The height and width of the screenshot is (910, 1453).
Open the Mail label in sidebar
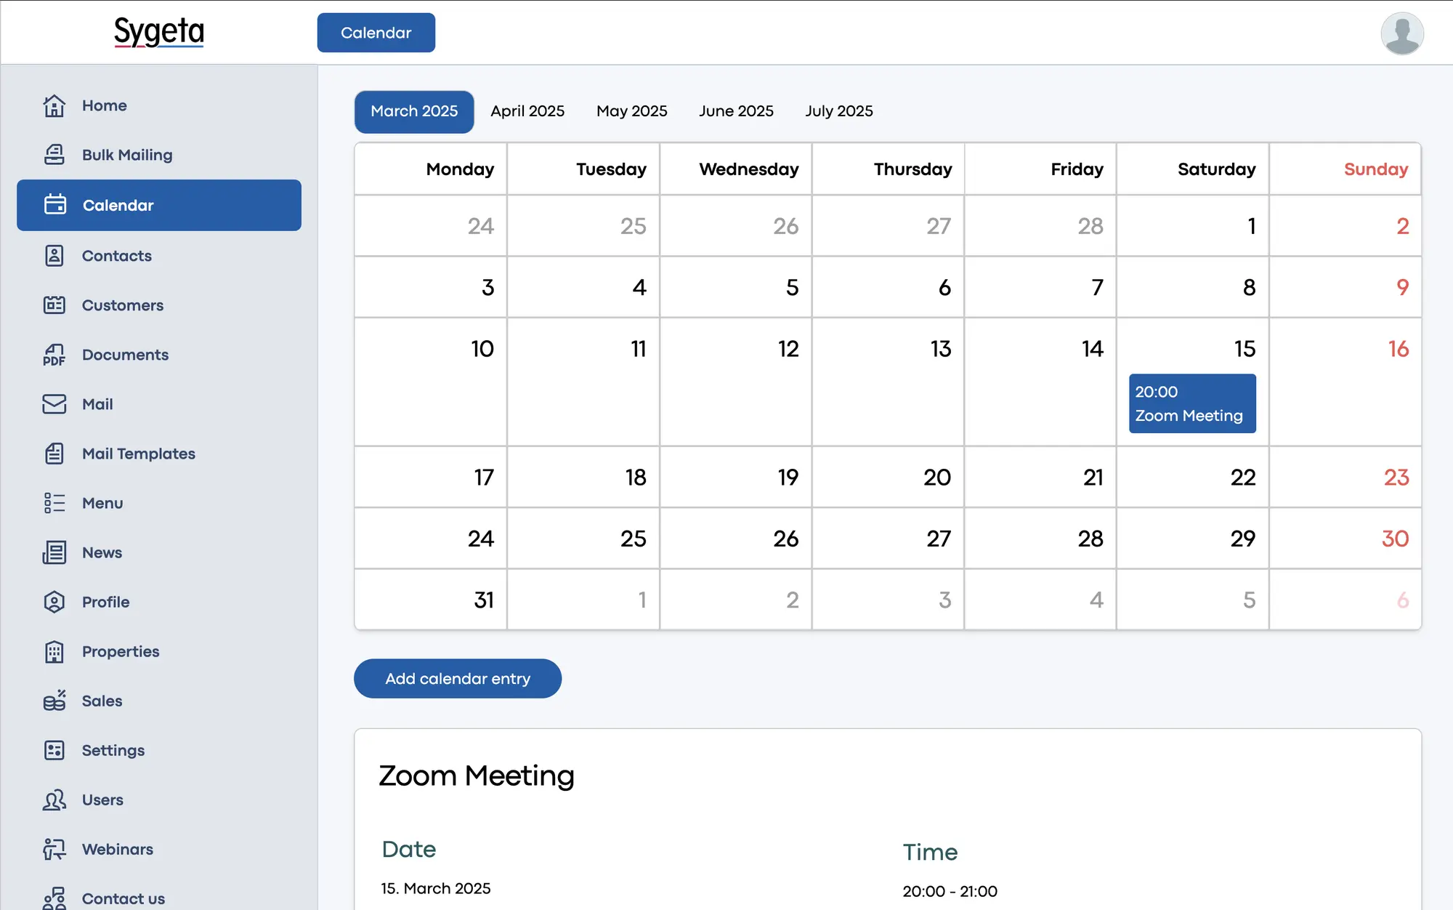(97, 404)
